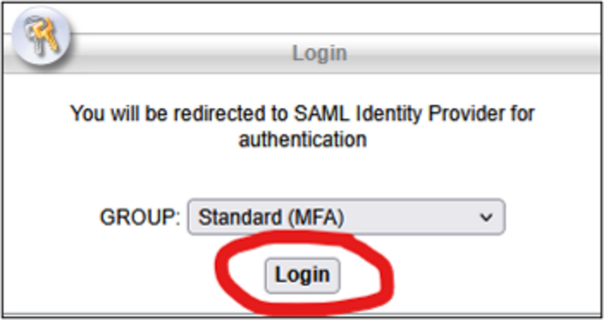The width and height of the screenshot is (604, 320).
Task: Click the Login title in the header bar
Action: pyautogui.click(x=319, y=54)
